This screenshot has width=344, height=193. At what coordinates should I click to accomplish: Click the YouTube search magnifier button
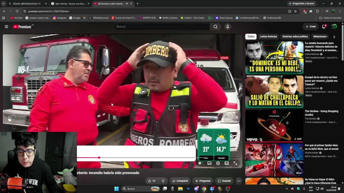click(x=216, y=27)
